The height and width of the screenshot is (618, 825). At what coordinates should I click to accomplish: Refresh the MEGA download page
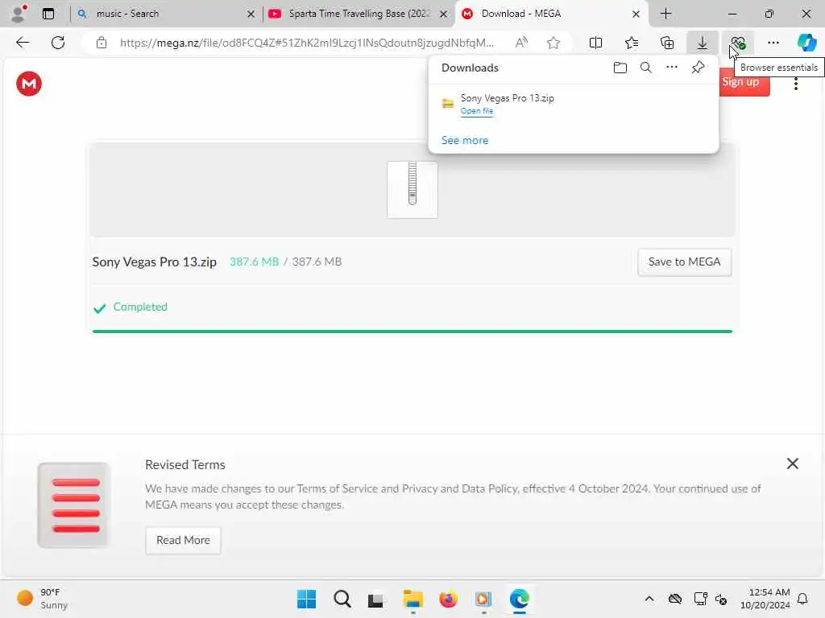(58, 43)
